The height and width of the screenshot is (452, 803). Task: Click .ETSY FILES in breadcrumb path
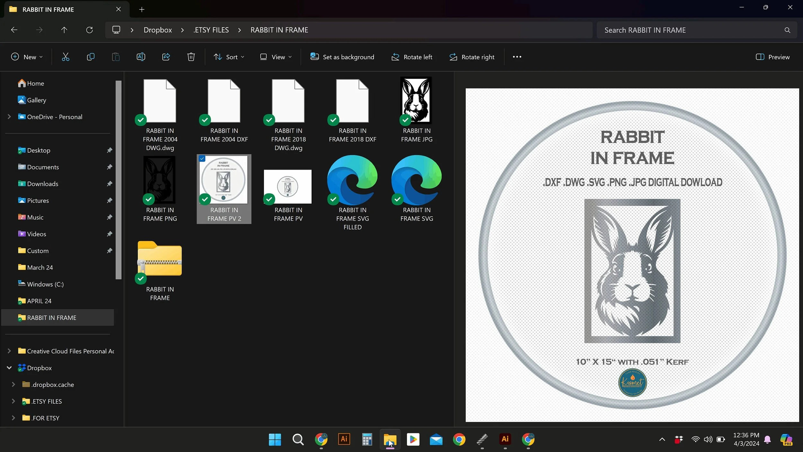[211, 30]
